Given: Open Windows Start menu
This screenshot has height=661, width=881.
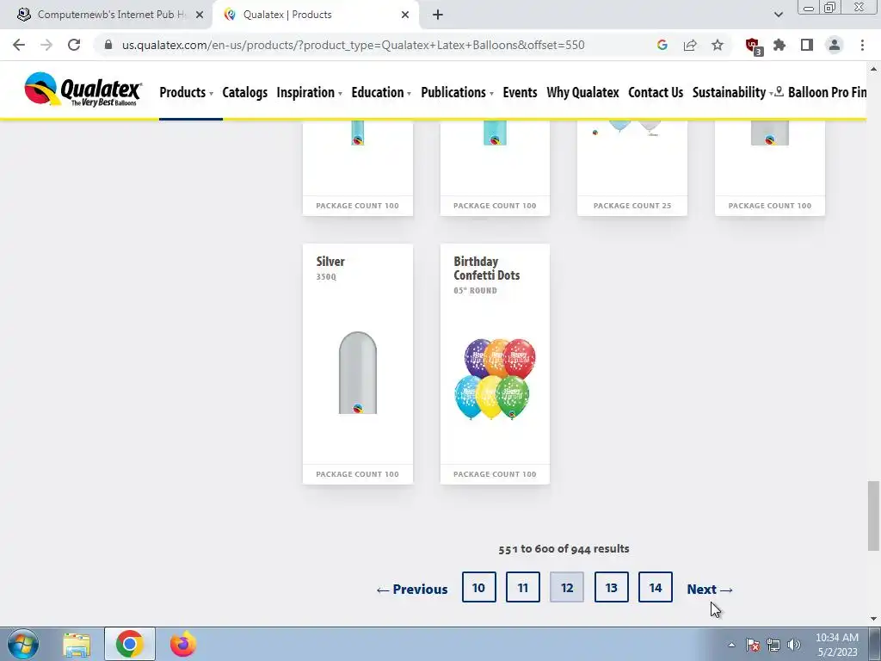Looking at the screenshot, I should 23,644.
